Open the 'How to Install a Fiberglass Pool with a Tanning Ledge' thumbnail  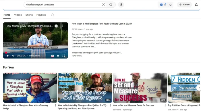30,88
